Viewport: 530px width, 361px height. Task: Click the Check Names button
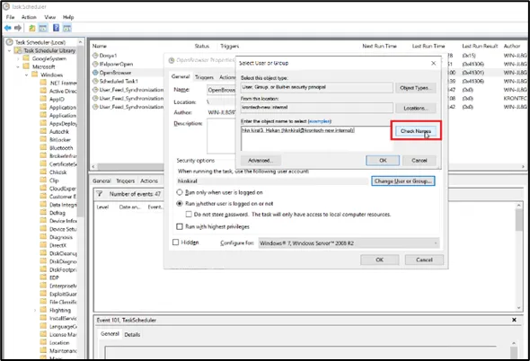[x=415, y=131]
